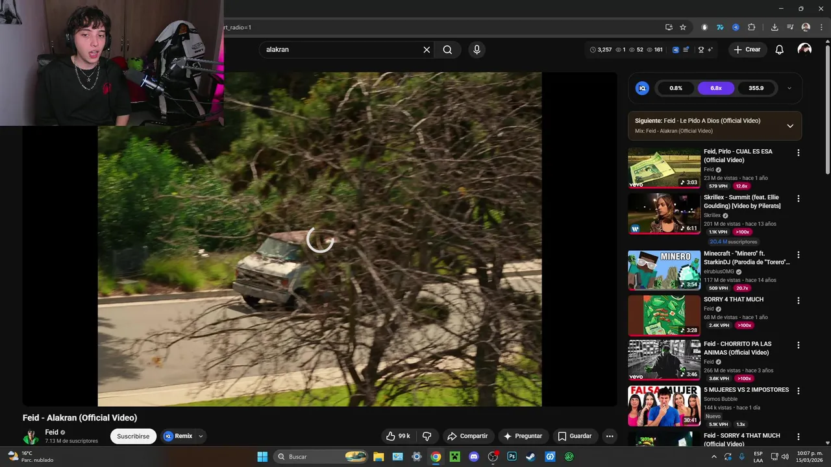Viewport: 831px width, 467px height.
Task: Open Feid channel avatar
Action: tap(31, 437)
